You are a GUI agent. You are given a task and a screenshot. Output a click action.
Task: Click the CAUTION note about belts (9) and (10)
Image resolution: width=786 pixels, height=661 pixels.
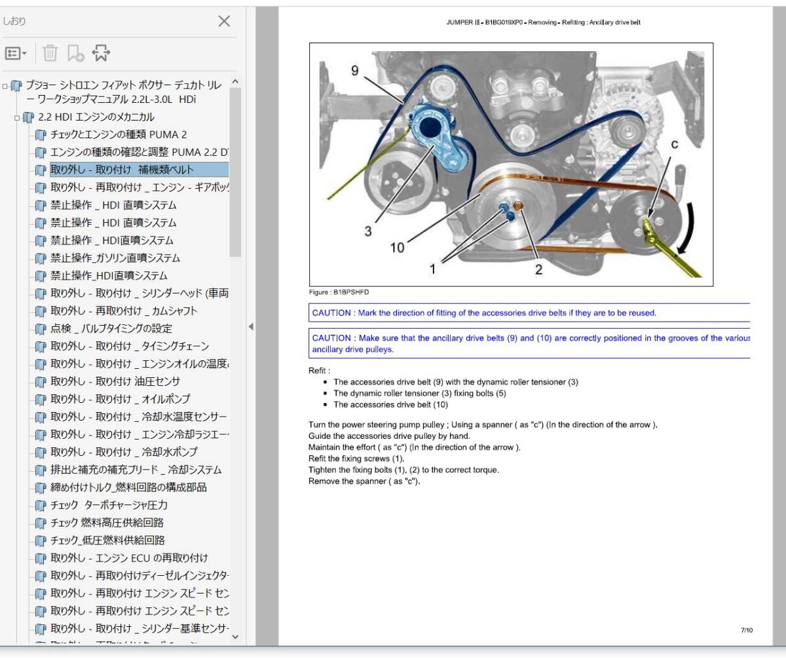click(529, 343)
